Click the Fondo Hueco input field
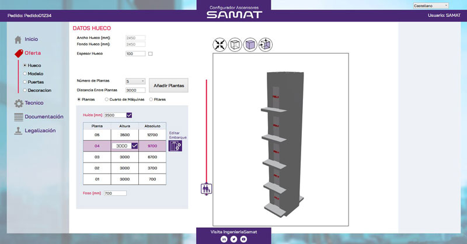Image resolution: width=467 pixels, height=244 pixels. 135,44
